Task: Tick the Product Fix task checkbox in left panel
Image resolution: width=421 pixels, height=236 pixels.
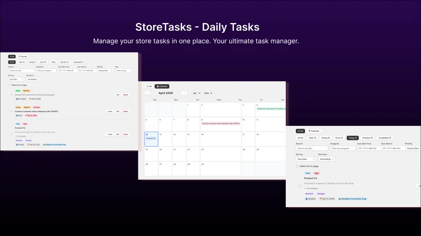Action: tap(12, 134)
